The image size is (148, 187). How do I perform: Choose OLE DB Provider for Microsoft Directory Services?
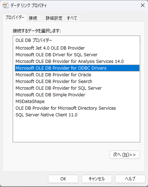pos(77,108)
